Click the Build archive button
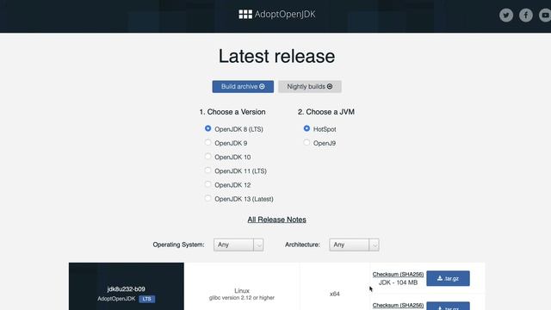The height and width of the screenshot is (310, 551). [x=243, y=86]
